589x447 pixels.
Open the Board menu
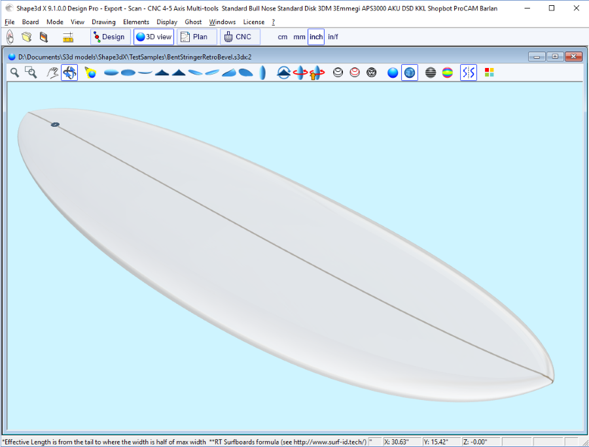click(30, 22)
